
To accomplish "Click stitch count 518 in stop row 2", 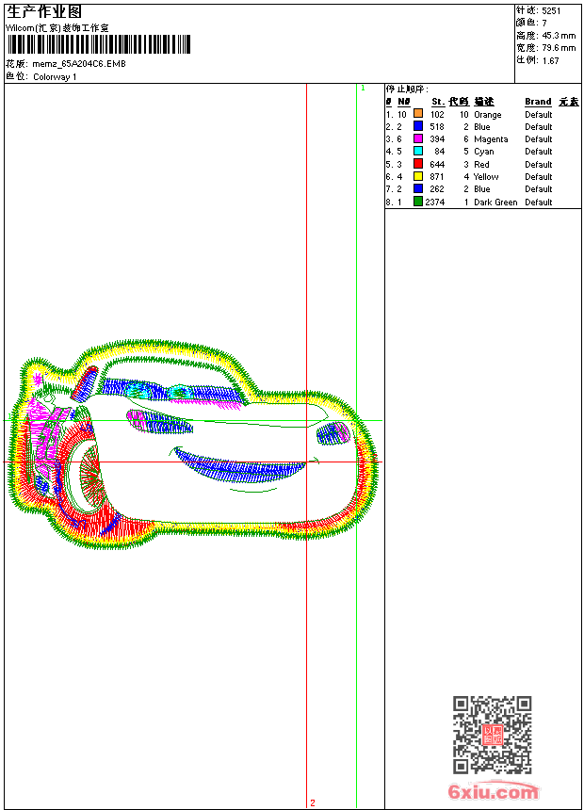I will point(437,127).
